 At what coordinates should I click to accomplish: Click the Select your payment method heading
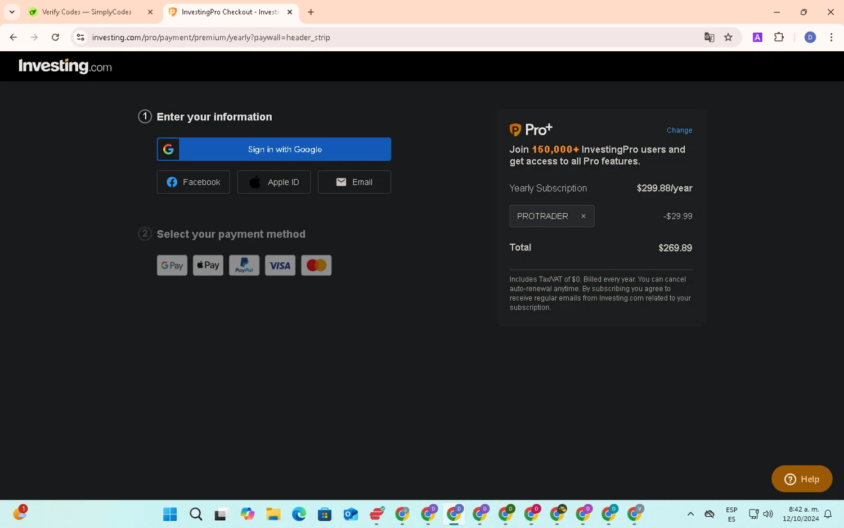(231, 234)
